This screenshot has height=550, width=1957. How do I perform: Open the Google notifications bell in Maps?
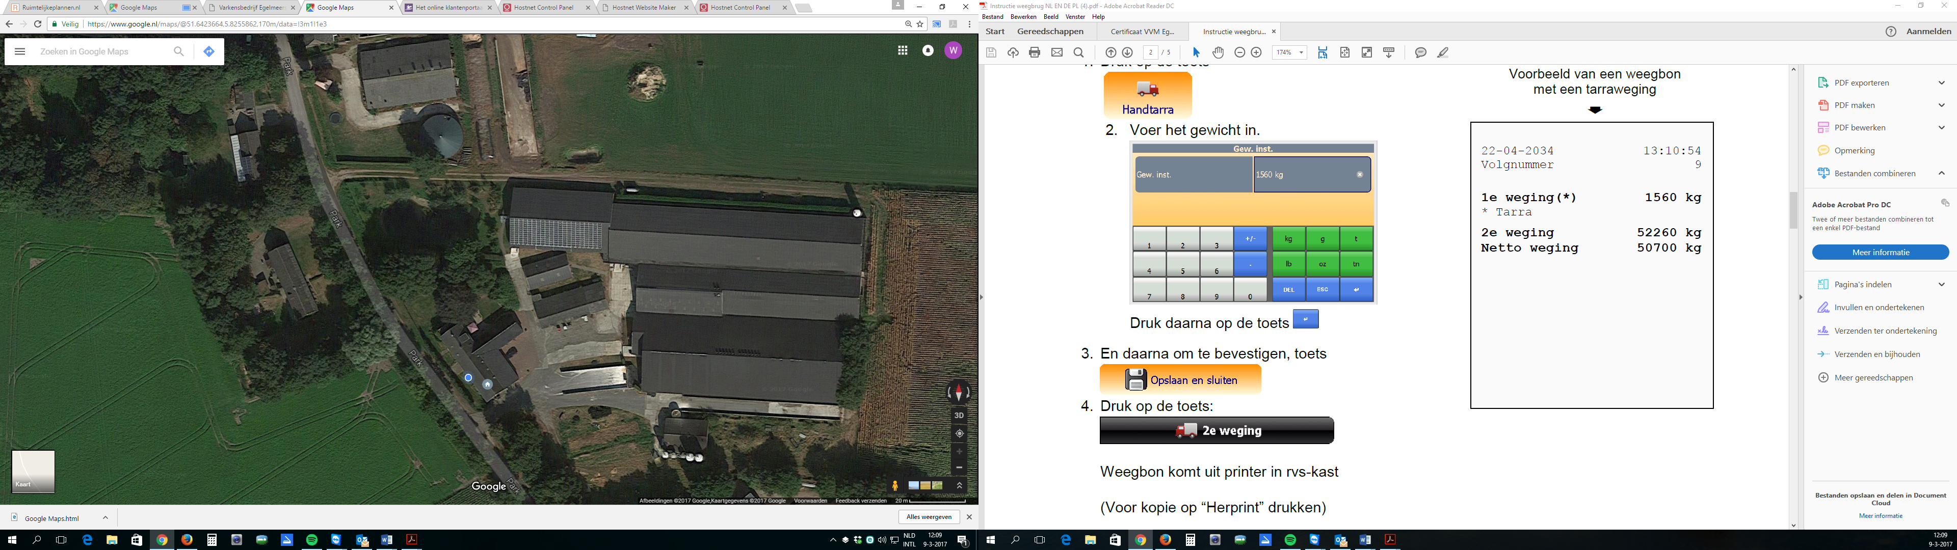click(928, 50)
